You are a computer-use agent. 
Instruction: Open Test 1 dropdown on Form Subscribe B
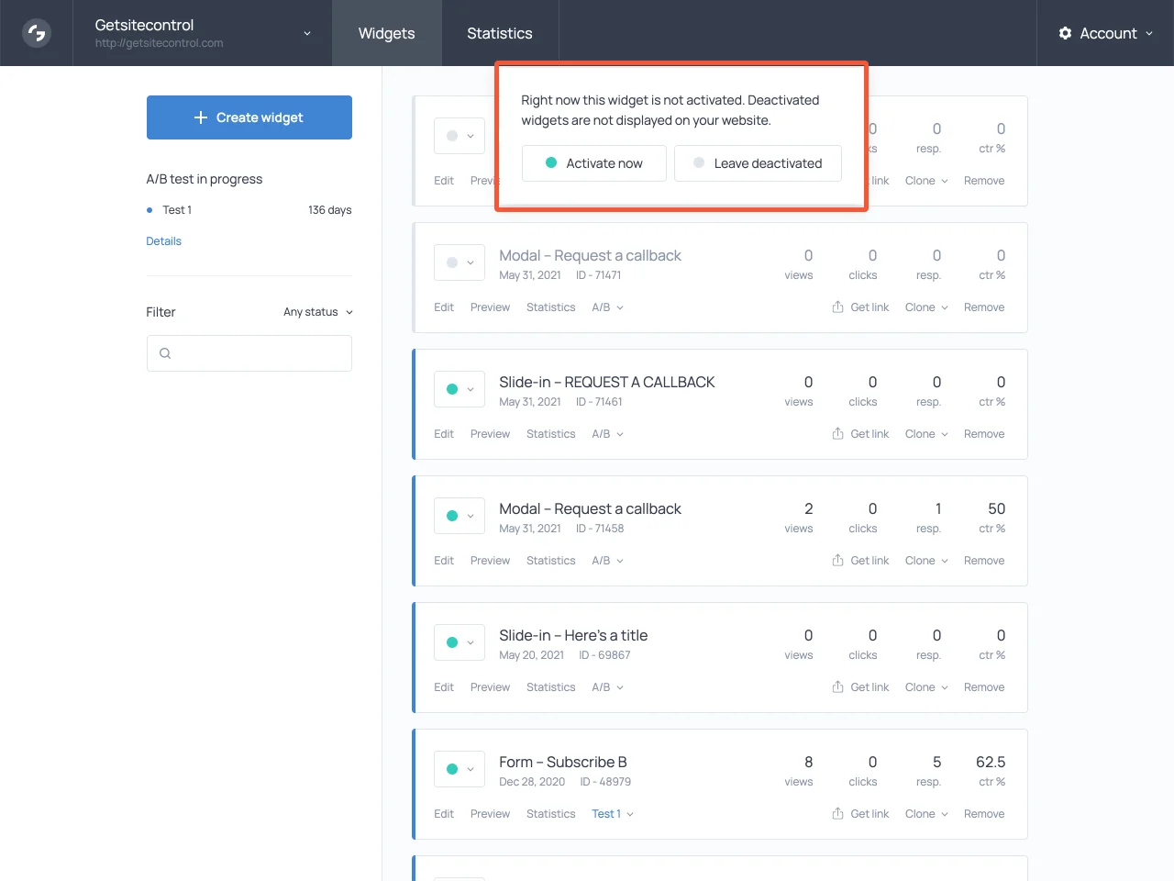click(613, 814)
